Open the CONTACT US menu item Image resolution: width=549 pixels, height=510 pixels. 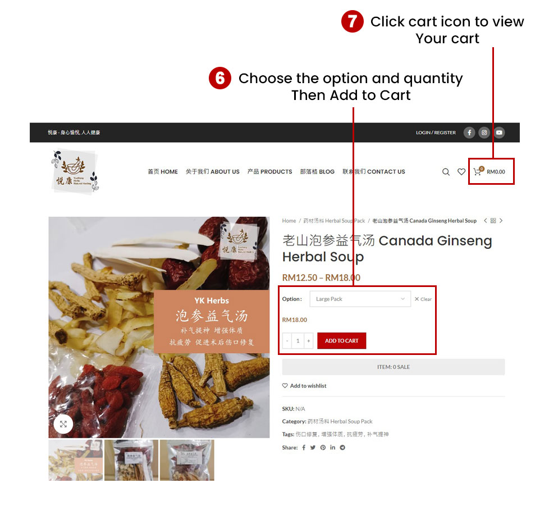pyautogui.click(x=374, y=172)
